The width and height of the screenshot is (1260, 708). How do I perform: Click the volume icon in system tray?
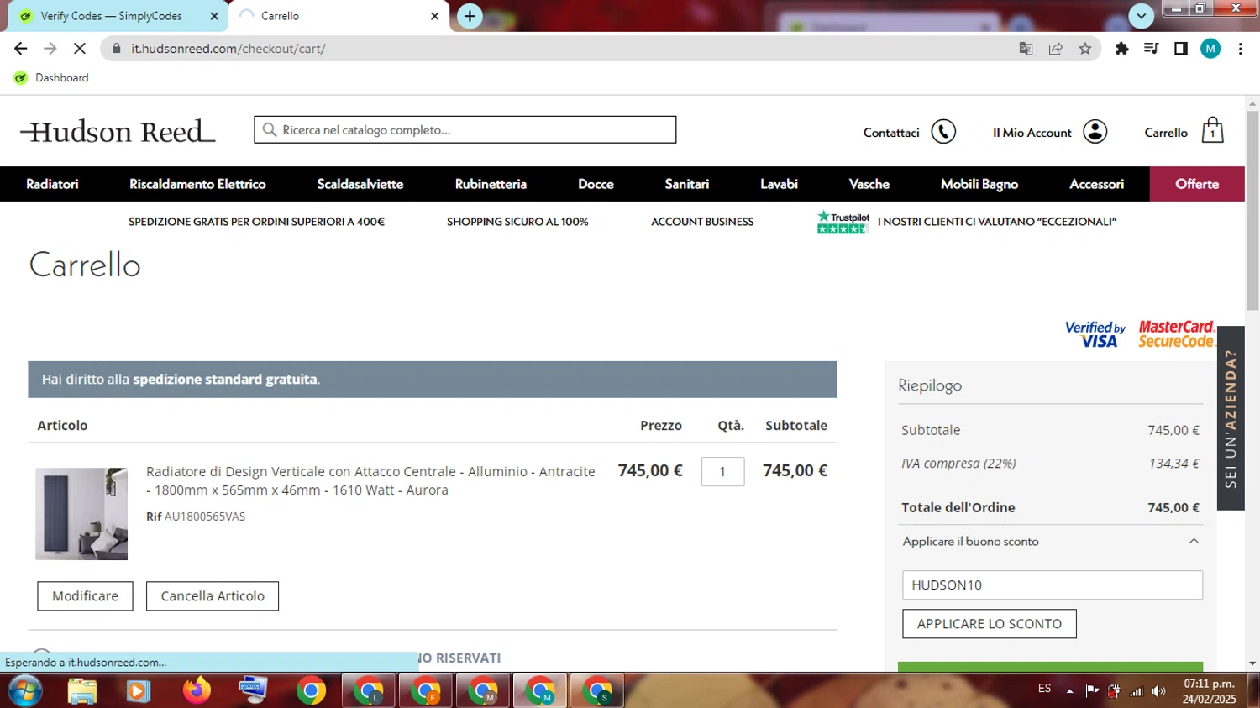point(1159,691)
